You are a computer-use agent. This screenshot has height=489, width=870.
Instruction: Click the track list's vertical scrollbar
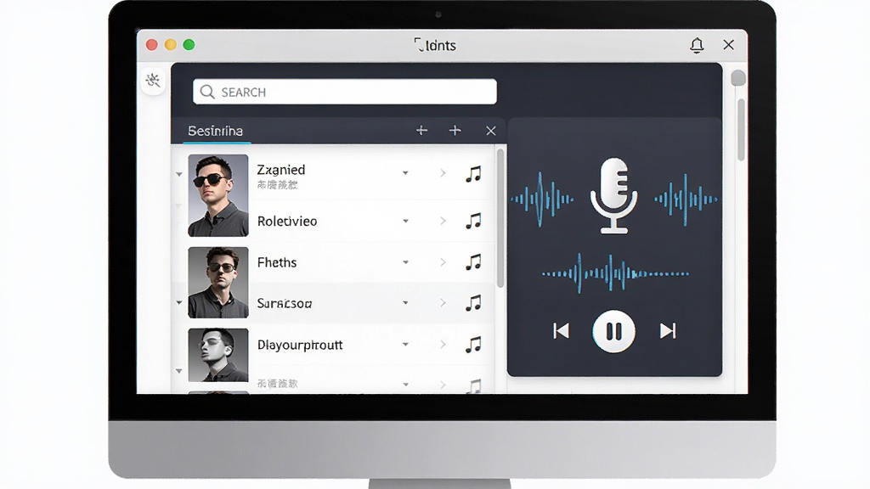[x=500, y=218]
